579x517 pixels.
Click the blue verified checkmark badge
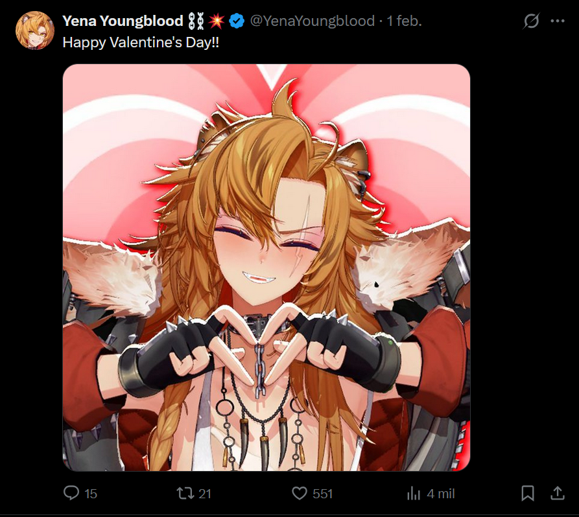[x=237, y=21]
